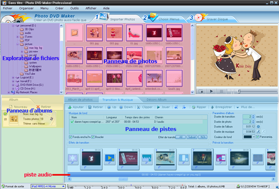Click the Format de sortie disc icon
The image size is (279, 189).
3,186
